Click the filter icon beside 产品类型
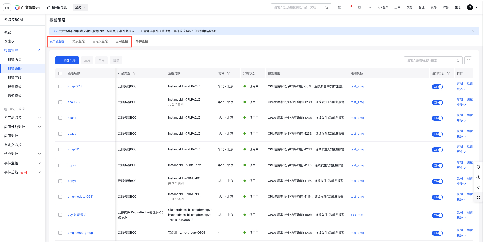This screenshot has width=483, height=242. (134, 73)
